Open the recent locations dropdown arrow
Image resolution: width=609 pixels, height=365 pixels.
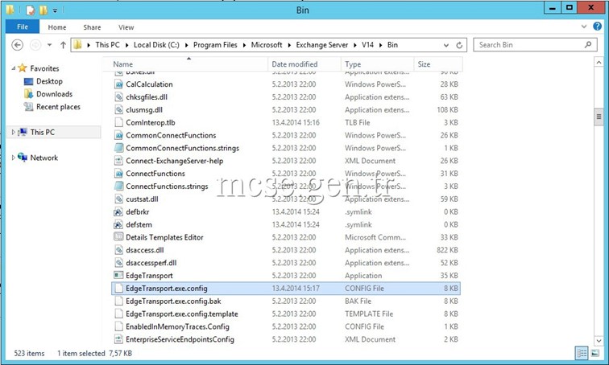50,45
